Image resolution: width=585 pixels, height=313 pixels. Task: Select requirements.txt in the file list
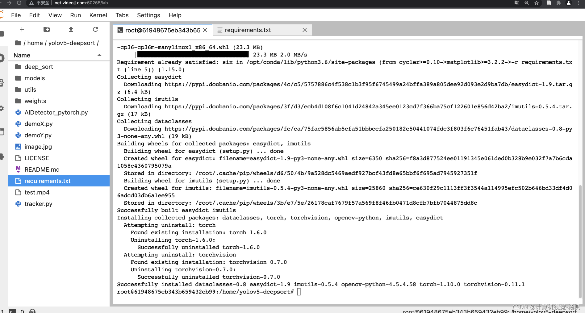pos(59,181)
